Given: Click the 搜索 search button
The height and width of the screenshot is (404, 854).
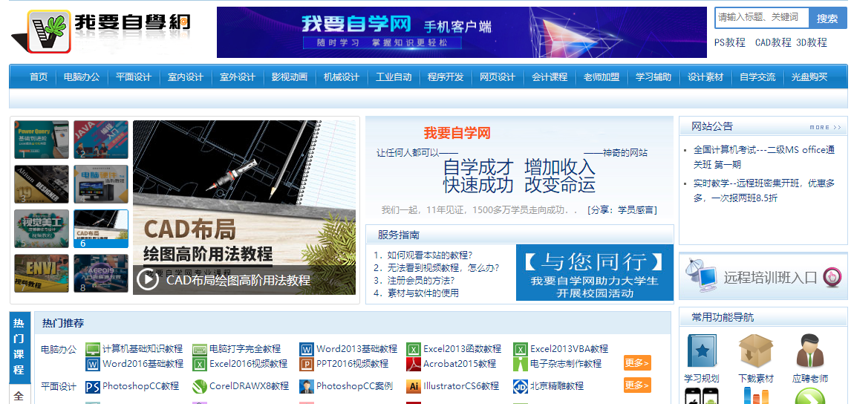Looking at the screenshot, I should click(x=827, y=18).
